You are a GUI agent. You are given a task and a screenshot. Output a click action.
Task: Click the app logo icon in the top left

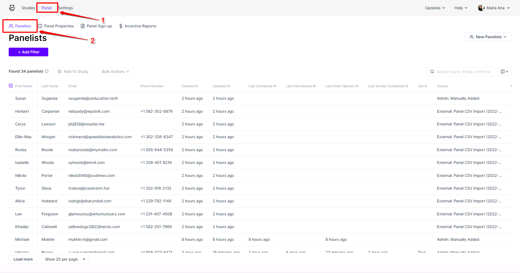pyautogui.click(x=12, y=8)
